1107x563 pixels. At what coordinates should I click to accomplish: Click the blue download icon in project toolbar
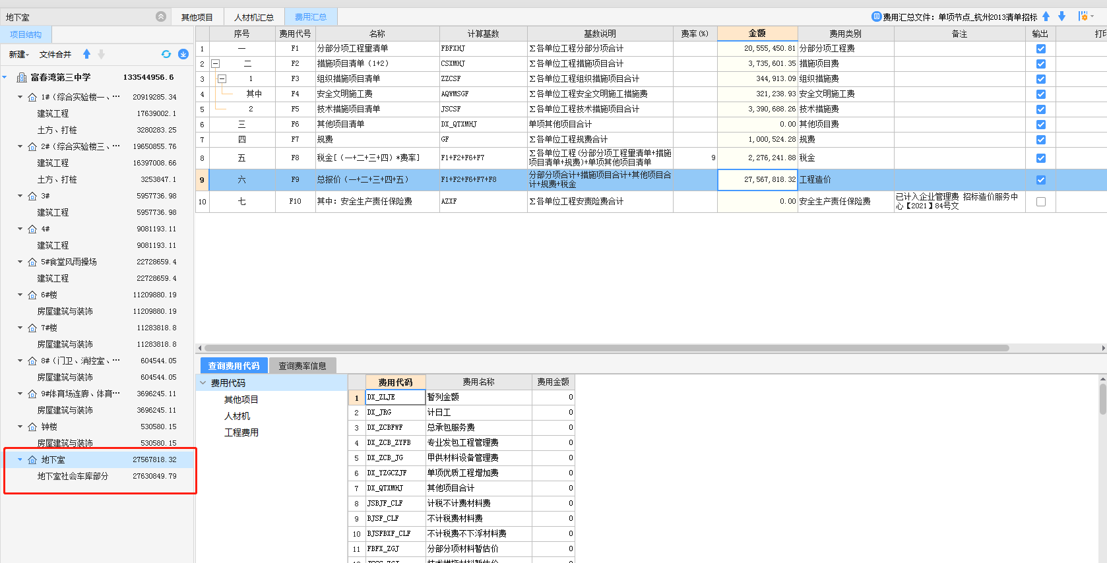(183, 54)
